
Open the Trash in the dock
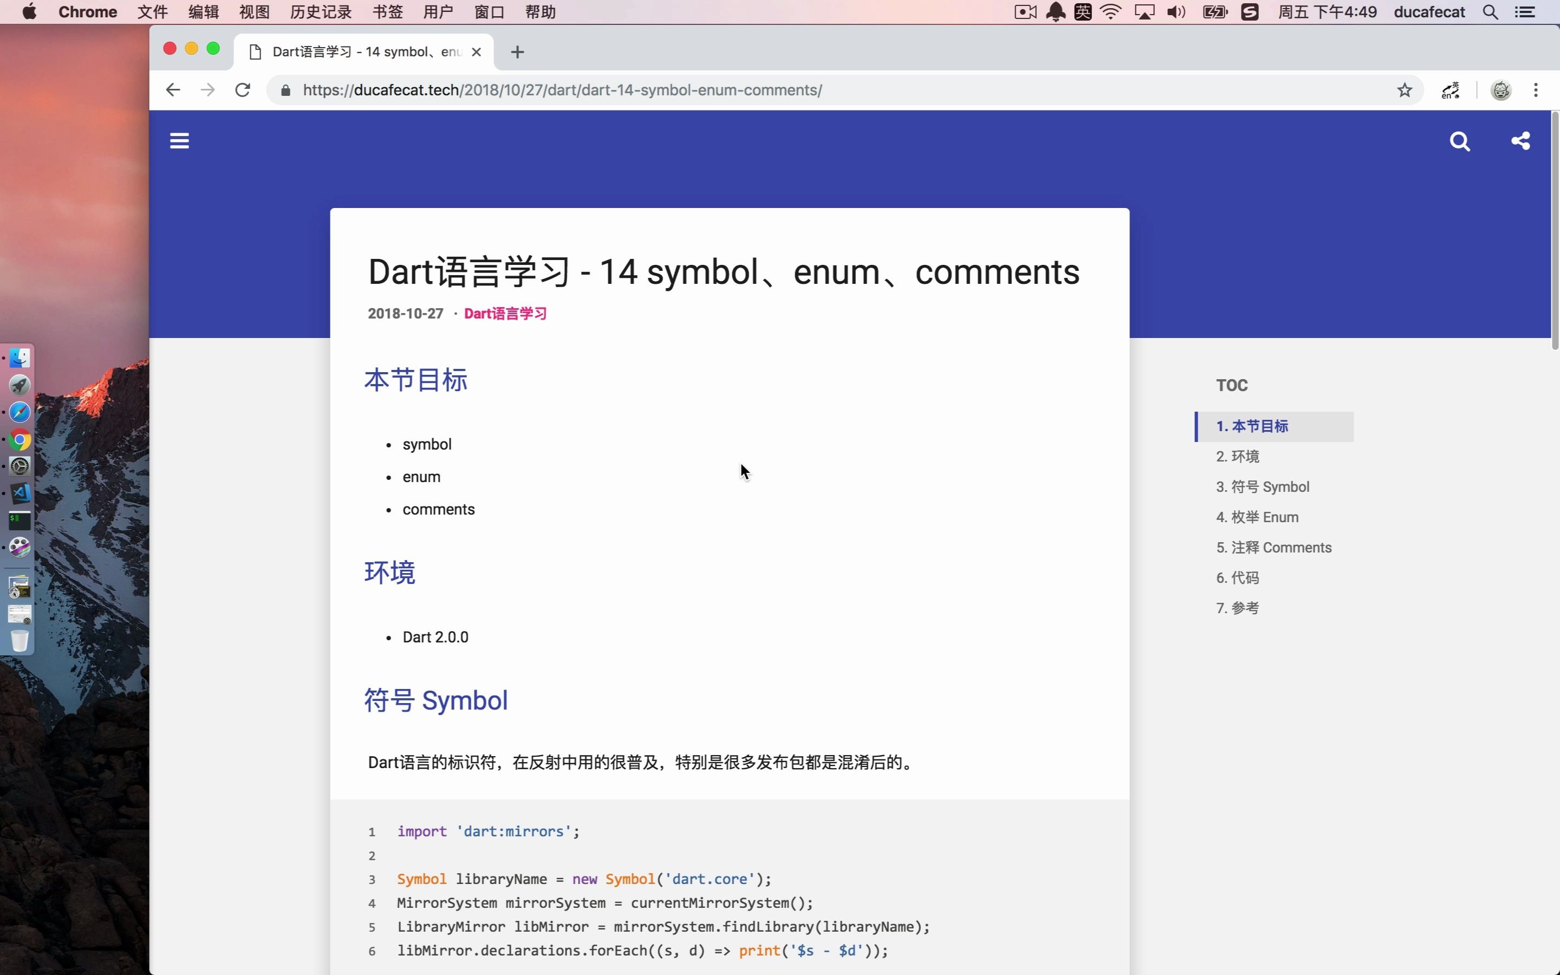[x=20, y=641]
